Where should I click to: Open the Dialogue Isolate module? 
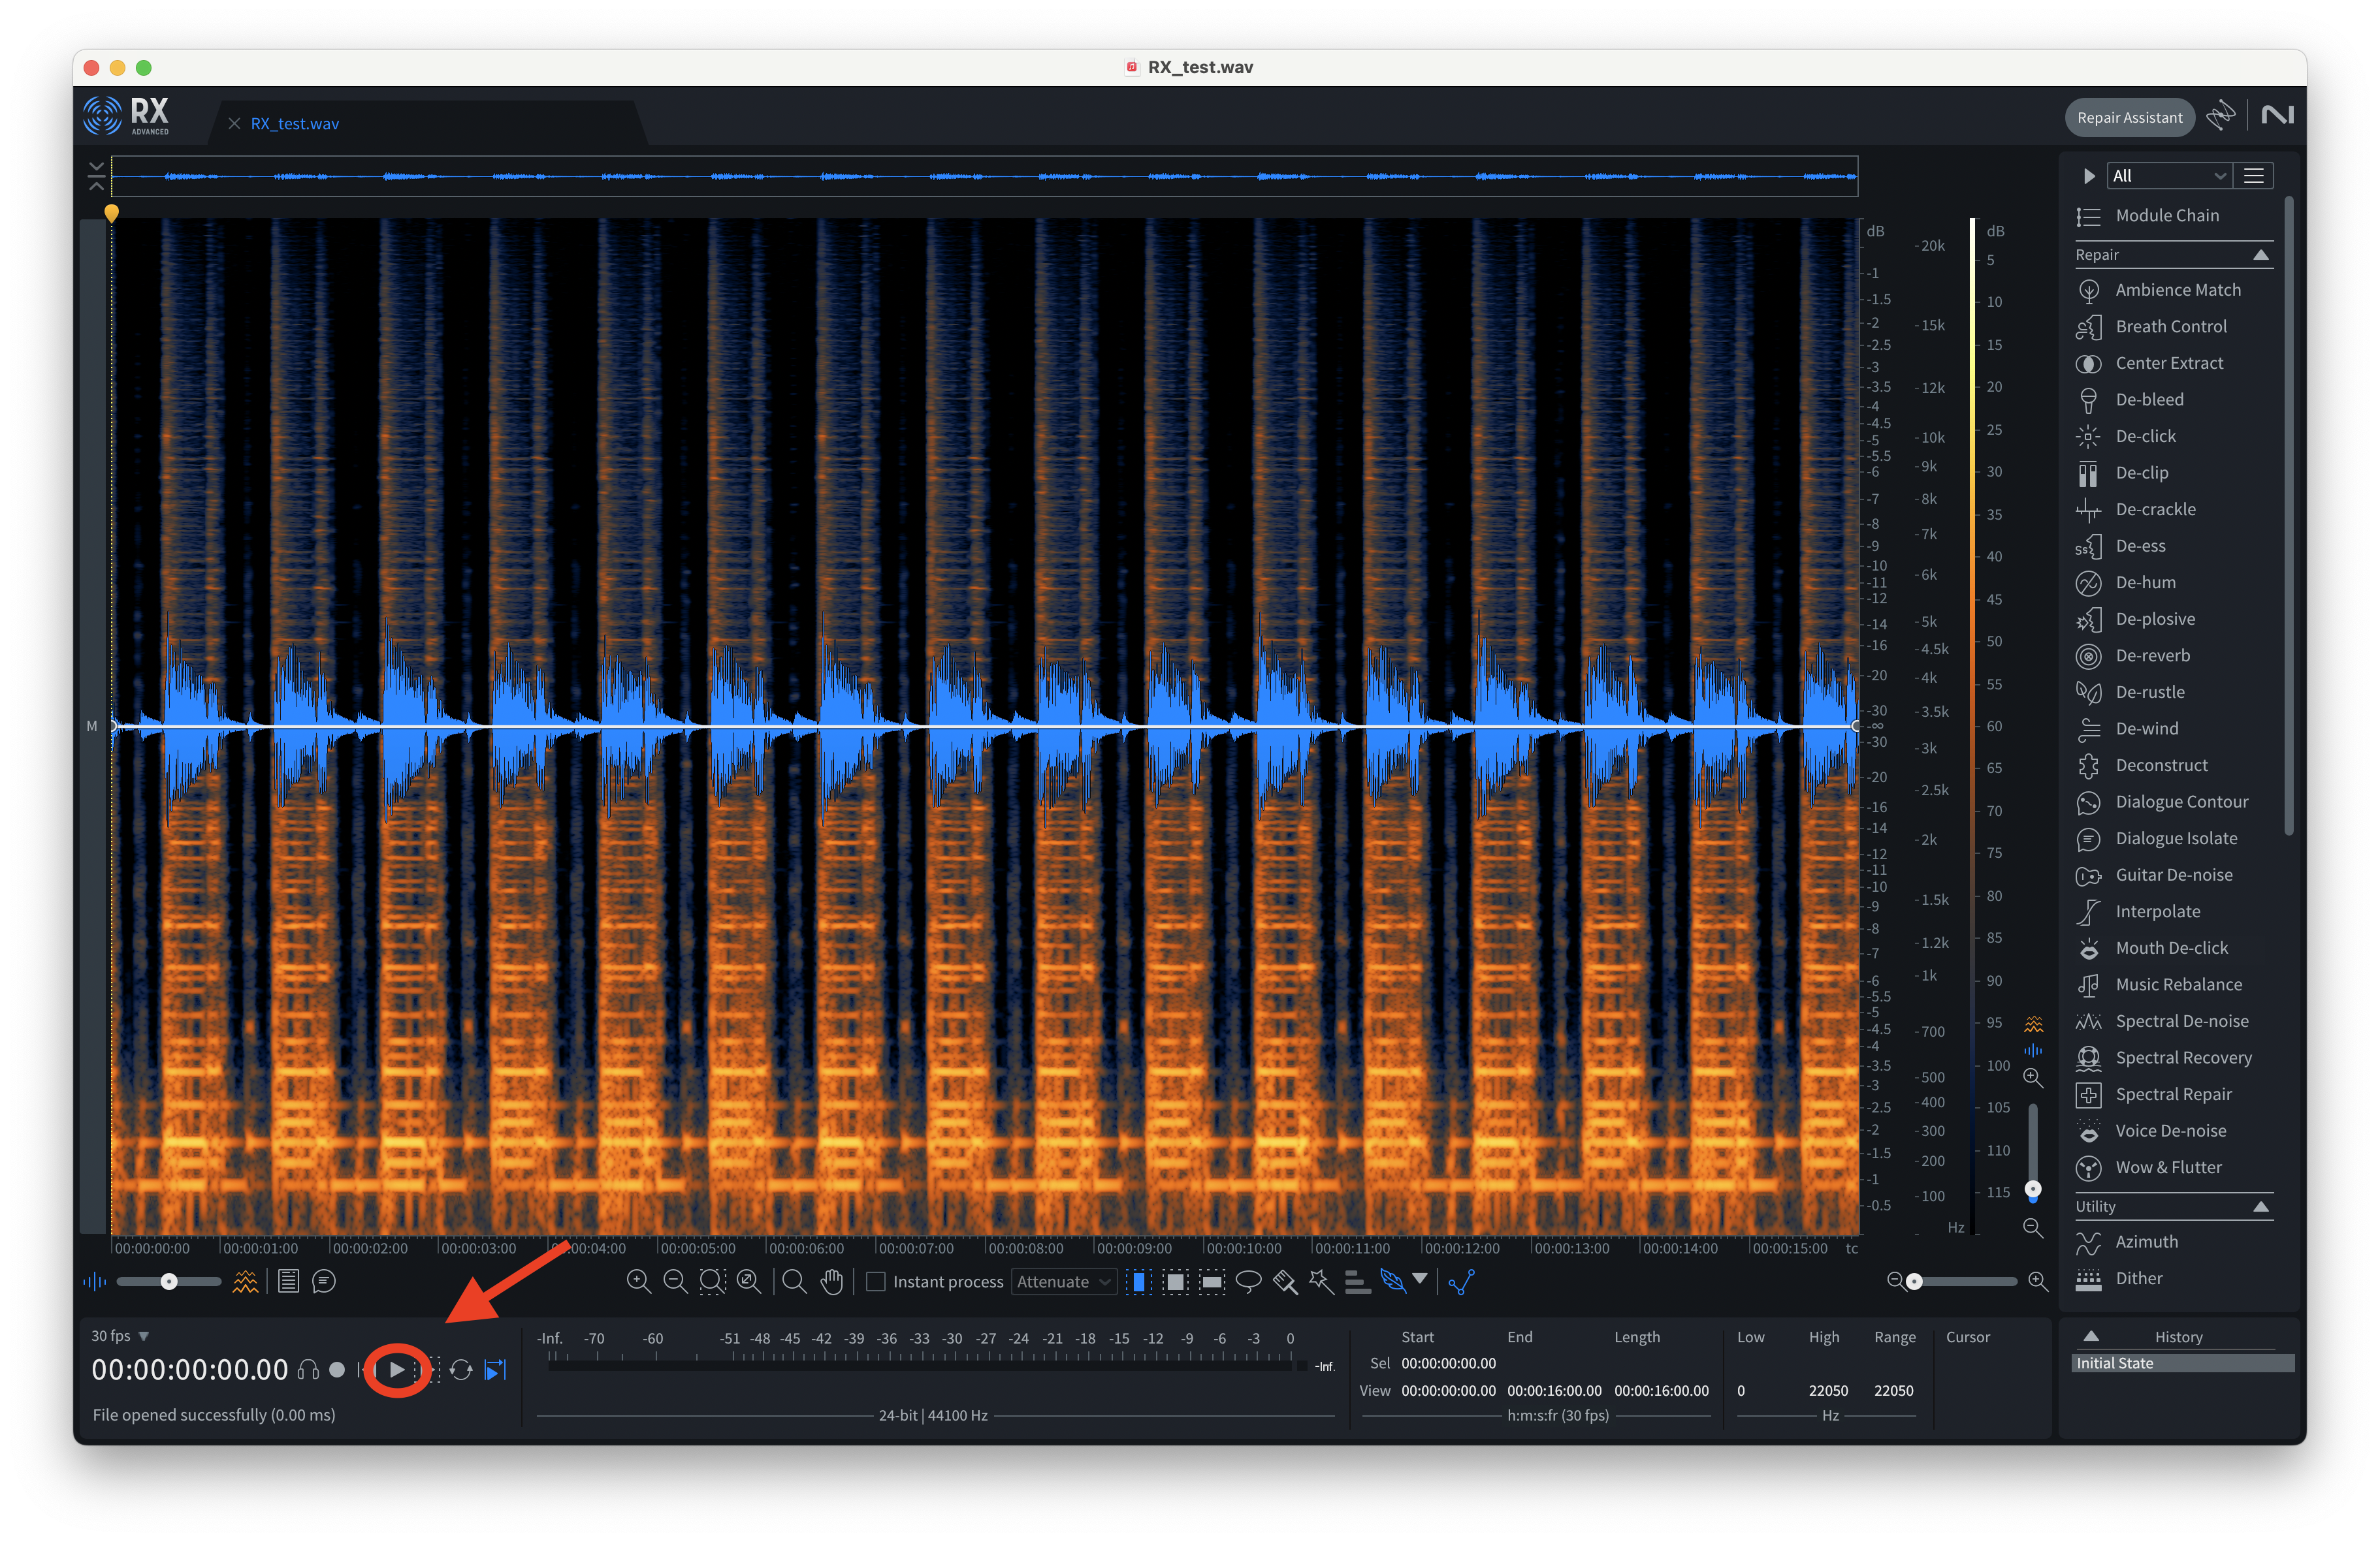(x=2175, y=838)
